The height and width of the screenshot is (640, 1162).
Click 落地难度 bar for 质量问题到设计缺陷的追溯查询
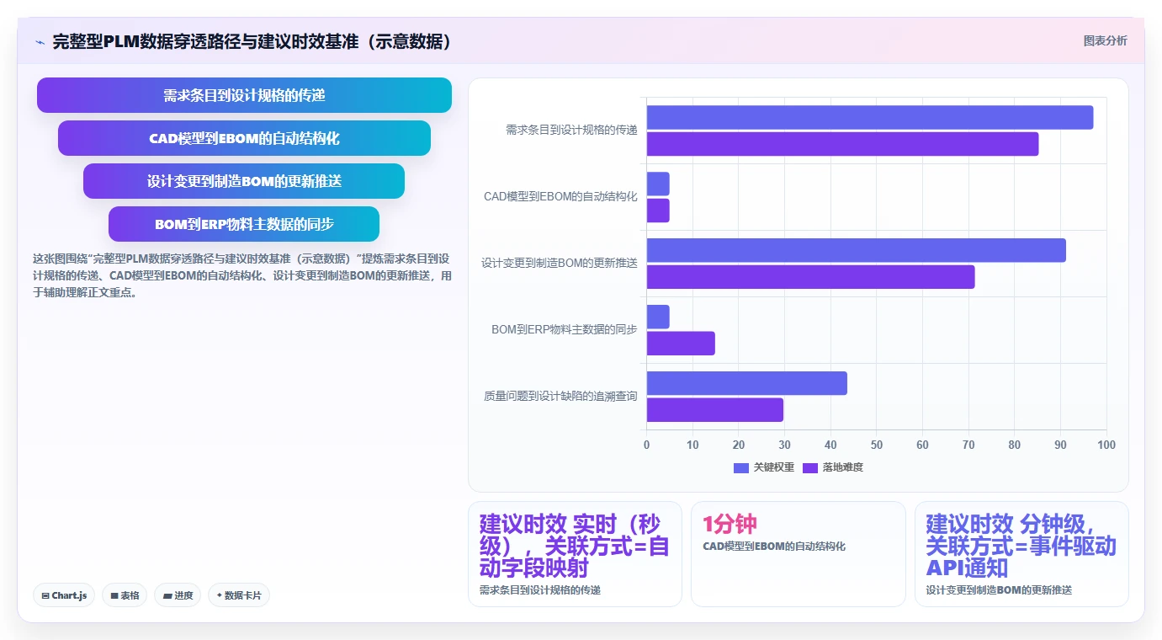(x=714, y=410)
